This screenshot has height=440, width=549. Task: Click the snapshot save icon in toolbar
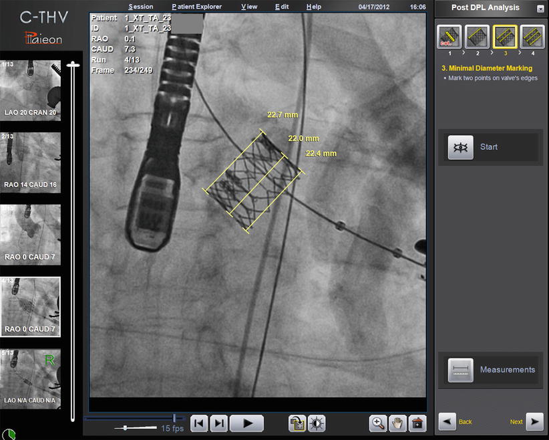click(417, 423)
